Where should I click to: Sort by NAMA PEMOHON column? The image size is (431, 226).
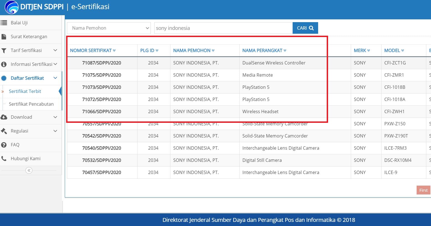[x=194, y=50]
